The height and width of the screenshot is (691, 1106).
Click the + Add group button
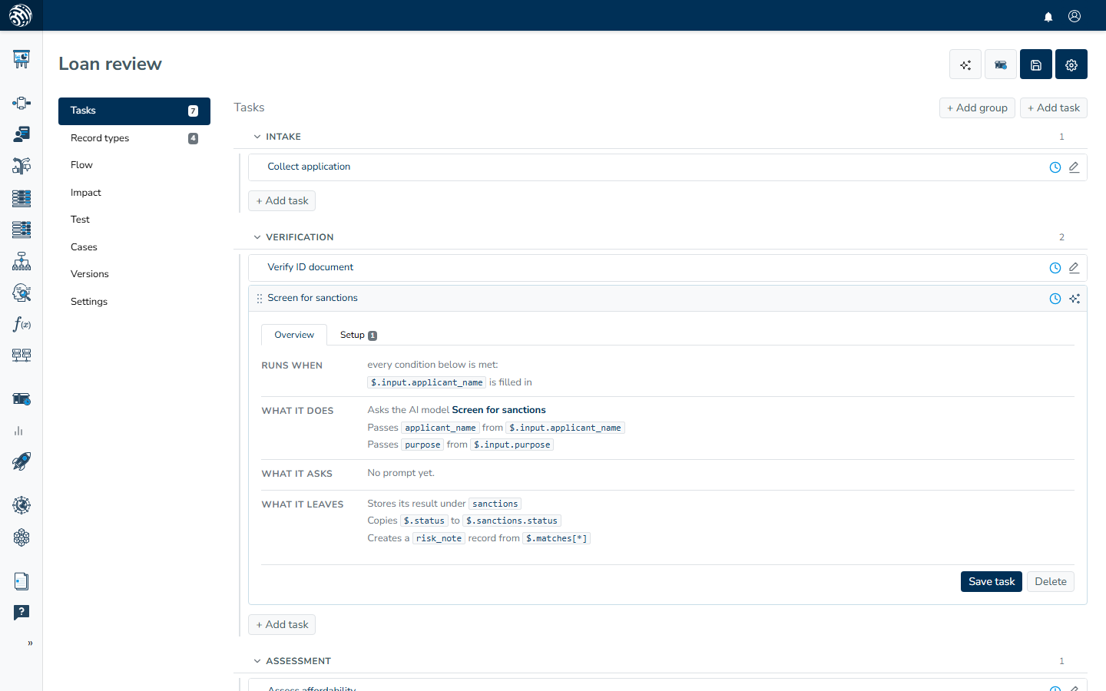(977, 108)
